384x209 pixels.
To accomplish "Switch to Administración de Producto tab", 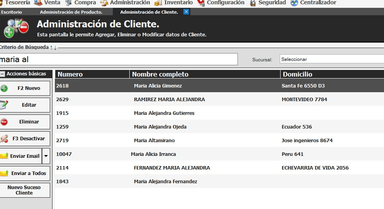I will point(71,12).
